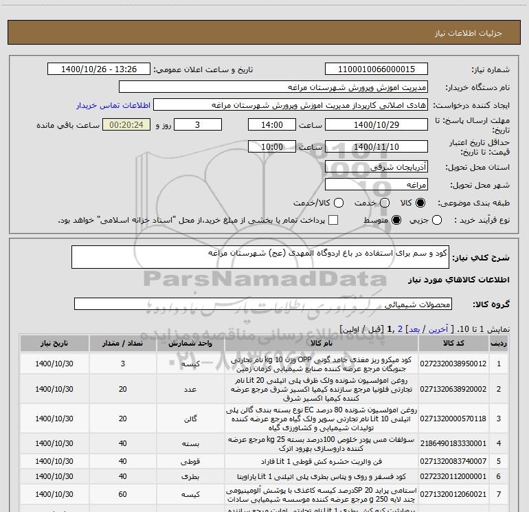Click the response deadline date 1400/10/29 field
Image resolution: width=529 pixels, height=512 pixels.
(376, 125)
